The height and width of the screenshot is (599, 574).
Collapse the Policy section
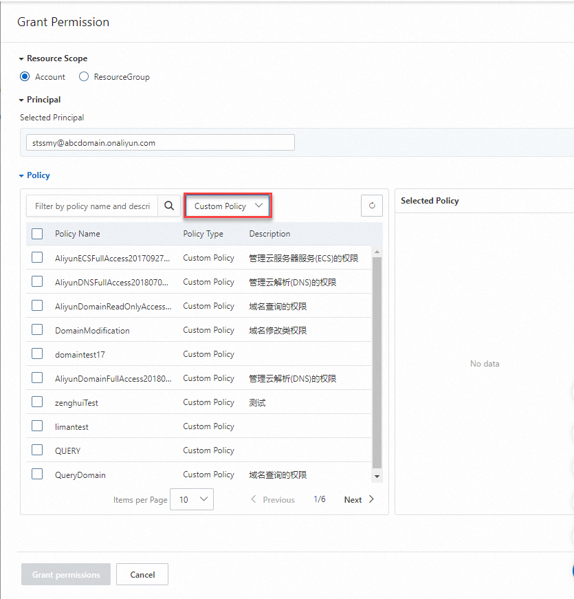[21, 176]
